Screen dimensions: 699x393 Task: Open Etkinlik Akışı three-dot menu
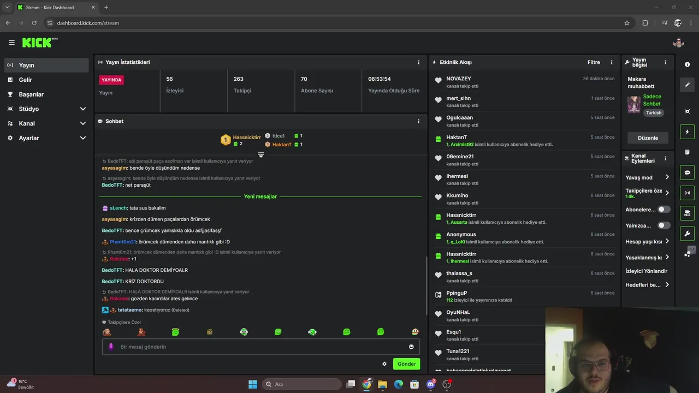(x=612, y=62)
